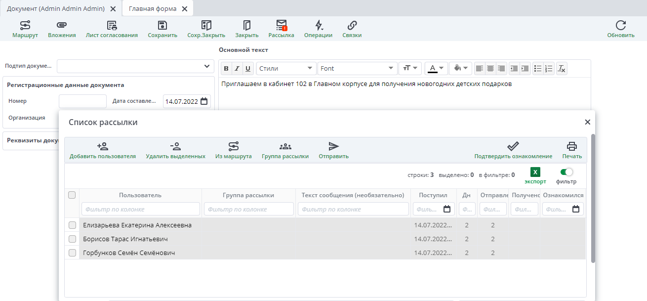Align text right
The image size is (647, 301).
click(x=501, y=69)
